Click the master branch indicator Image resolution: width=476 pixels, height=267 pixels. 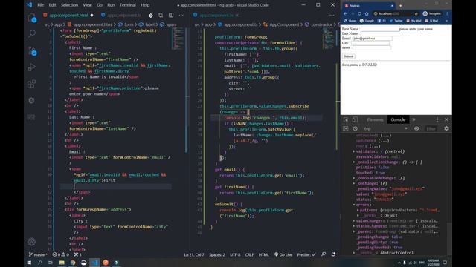(x=38, y=254)
